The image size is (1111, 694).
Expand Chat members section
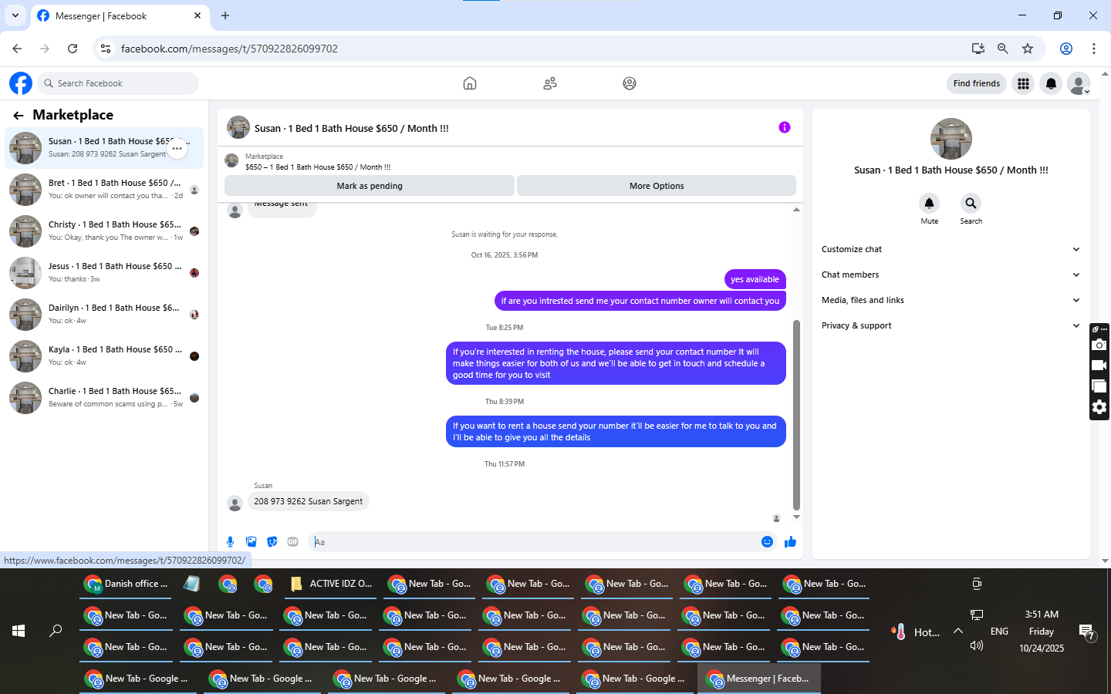[951, 275]
